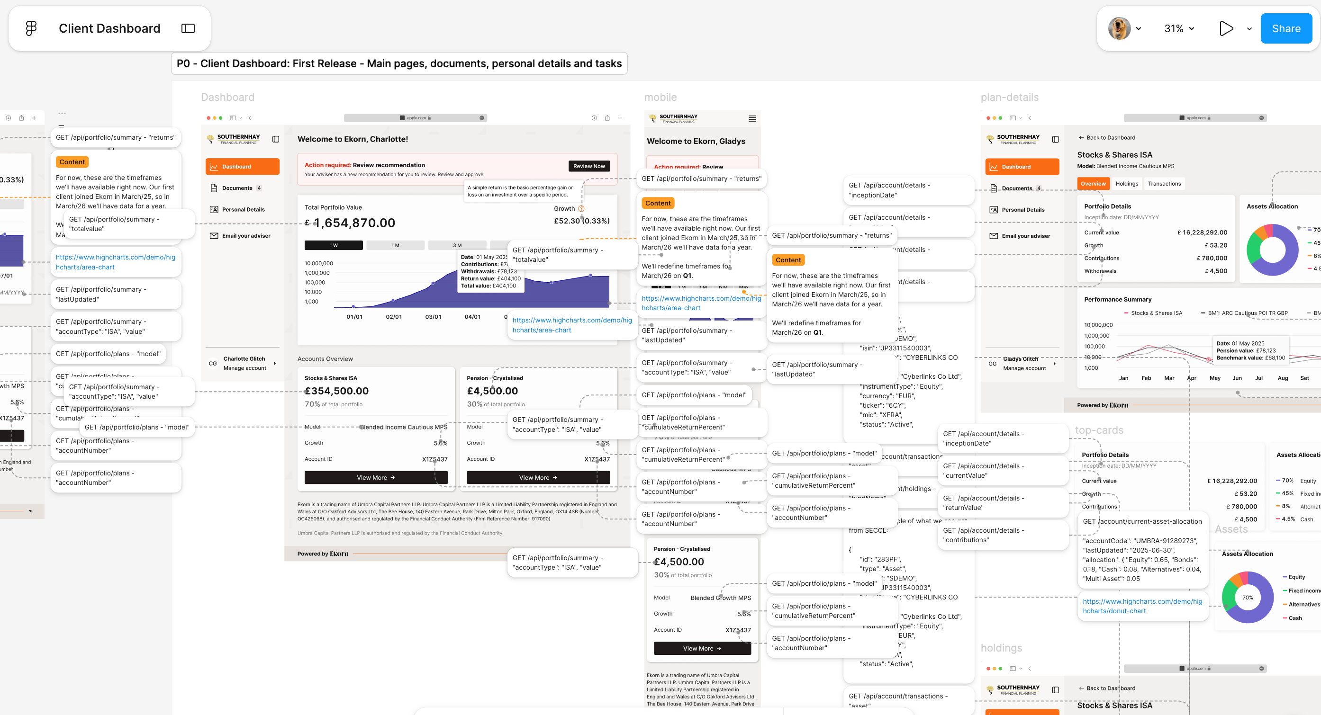
Task: Select the P0 Client Dashboard section title
Action: pyautogui.click(x=399, y=63)
